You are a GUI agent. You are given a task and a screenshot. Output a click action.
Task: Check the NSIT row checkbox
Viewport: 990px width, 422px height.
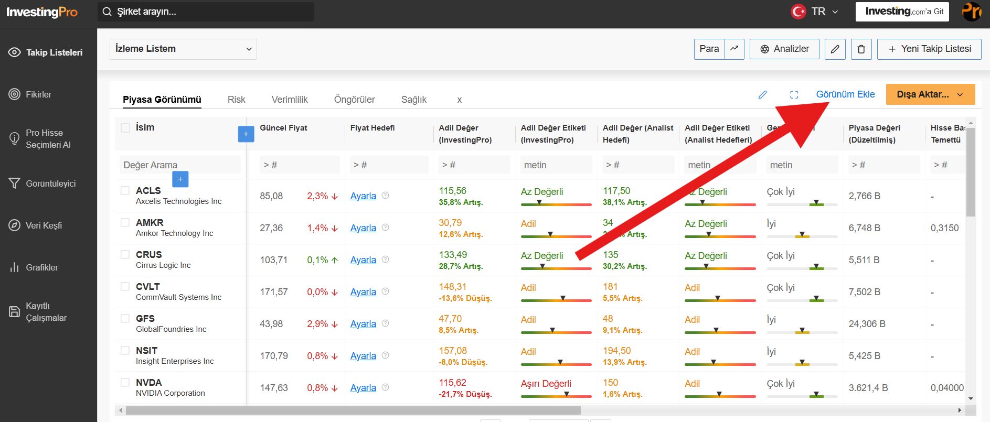point(125,350)
